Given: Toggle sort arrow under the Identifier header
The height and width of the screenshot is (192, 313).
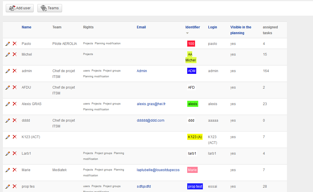Looking at the screenshot, I should click(x=187, y=33).
